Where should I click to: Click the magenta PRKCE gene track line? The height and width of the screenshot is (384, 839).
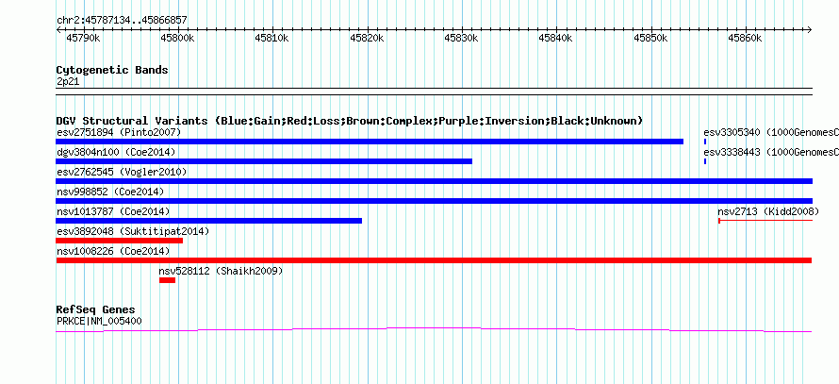[434, 330]
